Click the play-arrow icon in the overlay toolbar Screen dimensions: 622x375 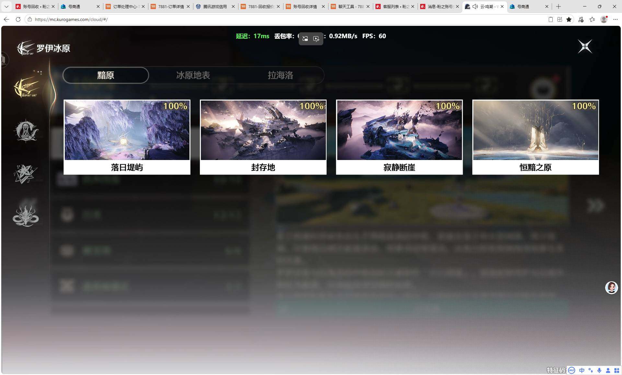coord(316,39)
